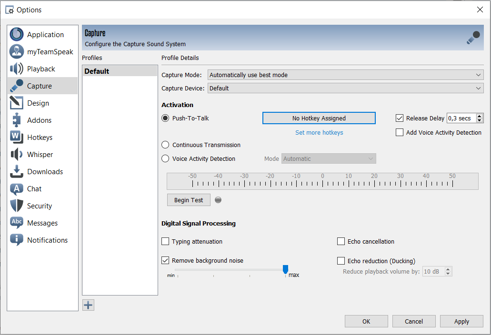Click the Addons puzzle icon
This screenshot has width=491, height=335.
pos(17,120)
